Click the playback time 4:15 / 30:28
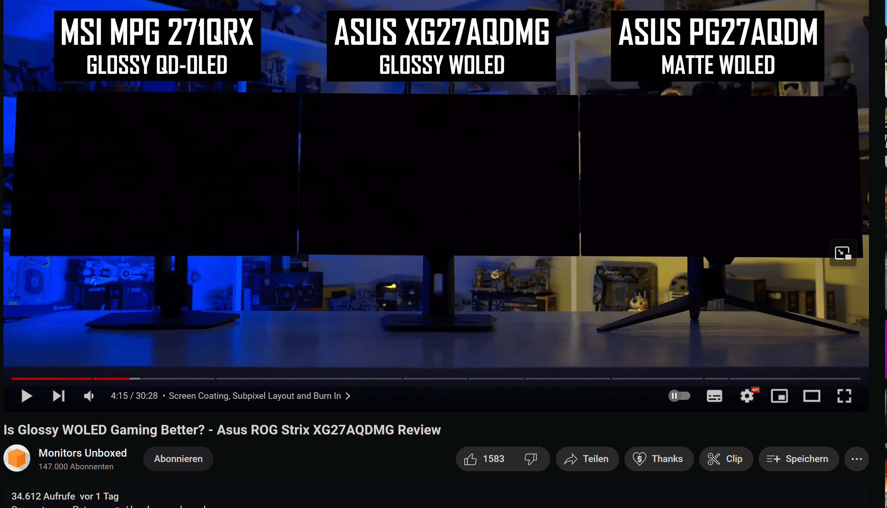 pos(134,396)
